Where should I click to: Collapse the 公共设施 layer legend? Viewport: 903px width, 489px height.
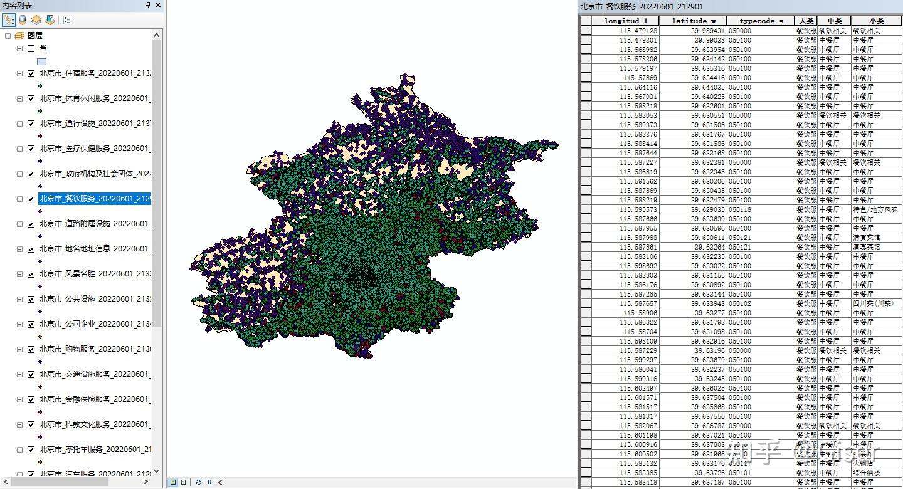[20, 299]
